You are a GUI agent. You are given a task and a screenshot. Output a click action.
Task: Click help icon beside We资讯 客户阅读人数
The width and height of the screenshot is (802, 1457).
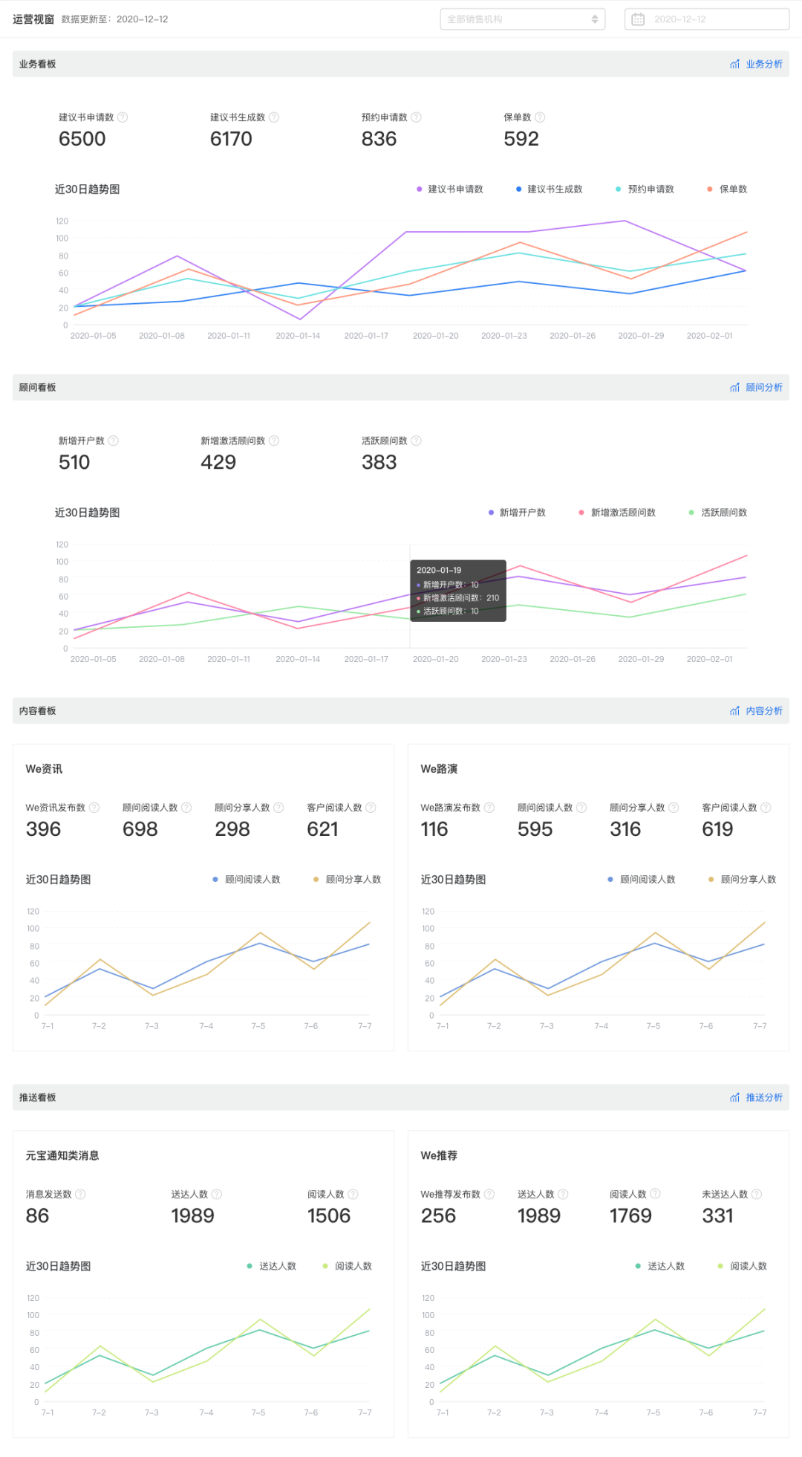[371, 808]
